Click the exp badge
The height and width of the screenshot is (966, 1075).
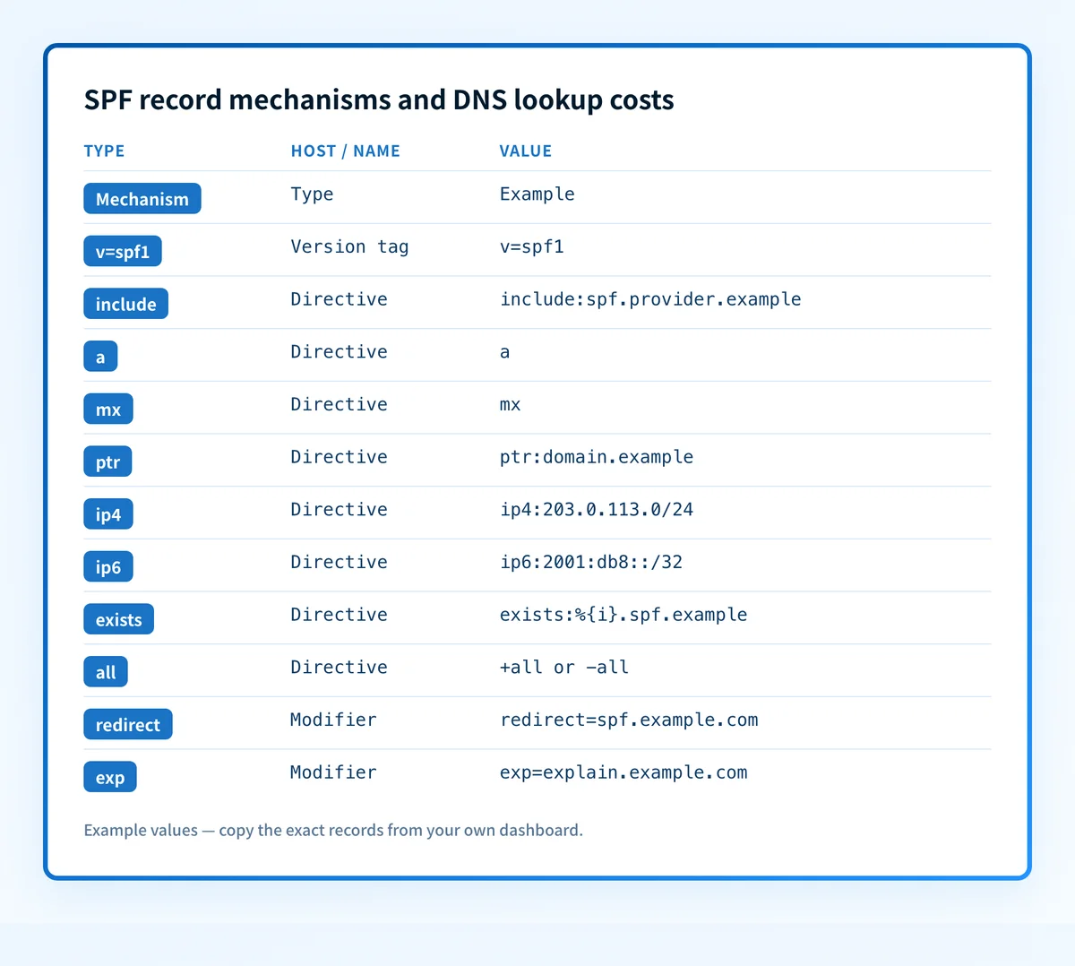(x=110, y=777)
